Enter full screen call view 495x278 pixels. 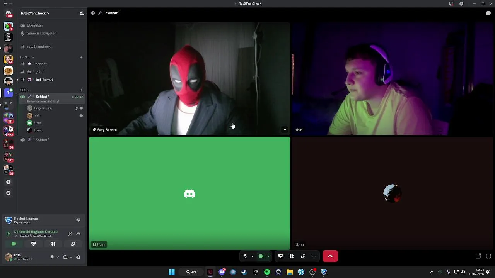tap(488, 256)
